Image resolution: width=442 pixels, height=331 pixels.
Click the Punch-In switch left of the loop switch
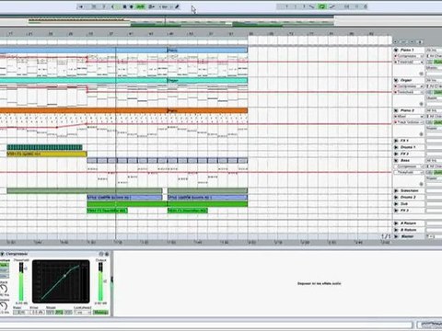[x=312, y=6]
